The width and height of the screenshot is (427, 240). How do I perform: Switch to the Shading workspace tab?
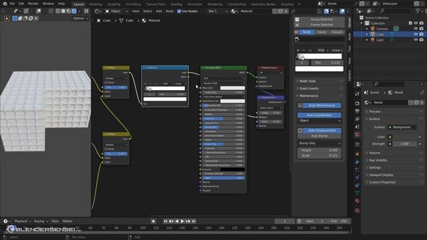click(x=176, y=5)
